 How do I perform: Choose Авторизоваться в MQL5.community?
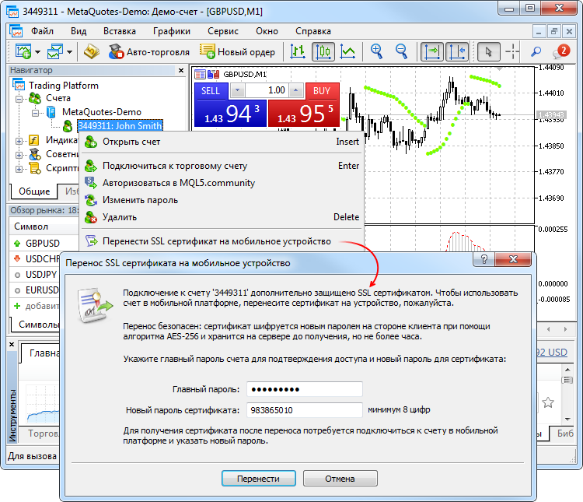[222, 183]
